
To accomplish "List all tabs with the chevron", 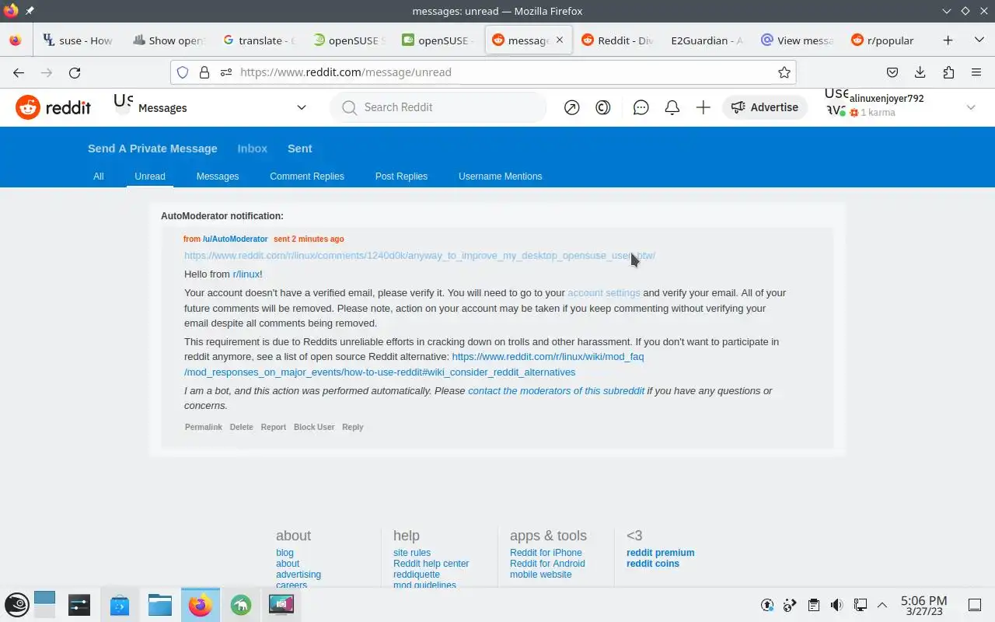I will [979, 40].
